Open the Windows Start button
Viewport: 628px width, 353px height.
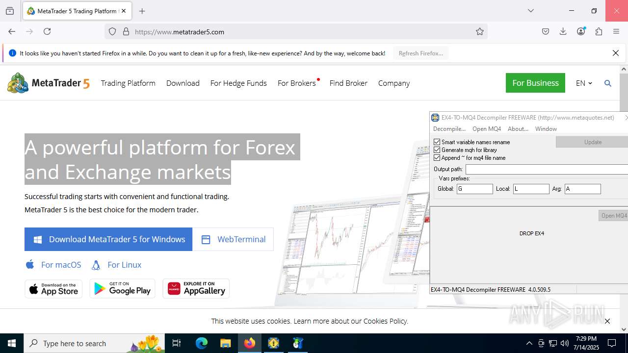point(12,343)
